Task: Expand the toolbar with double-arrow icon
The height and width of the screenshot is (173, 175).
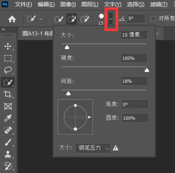Action: coord(3,29)
